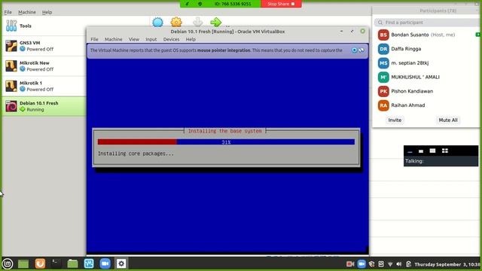The image size is (482, 271).
Task: Click the Stop Share button
Action: tap(281, 4)
